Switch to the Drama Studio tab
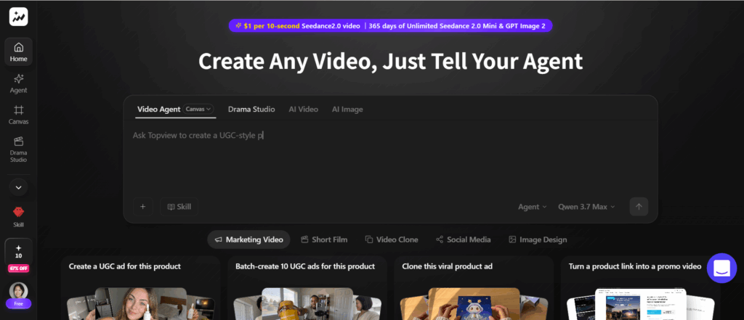This screenshot has height=320, width=744. point(251,109)
